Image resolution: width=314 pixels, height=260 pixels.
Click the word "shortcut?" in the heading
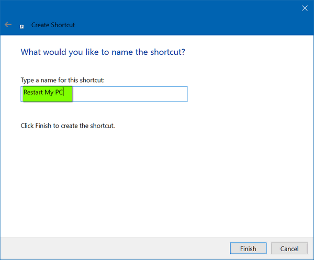(x=167, y=52)
